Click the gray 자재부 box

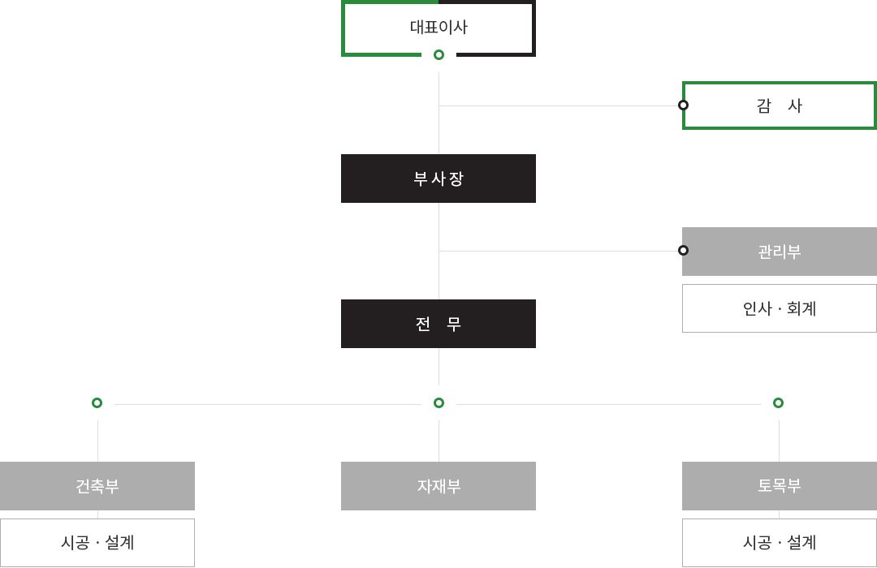tap(438, 486)
